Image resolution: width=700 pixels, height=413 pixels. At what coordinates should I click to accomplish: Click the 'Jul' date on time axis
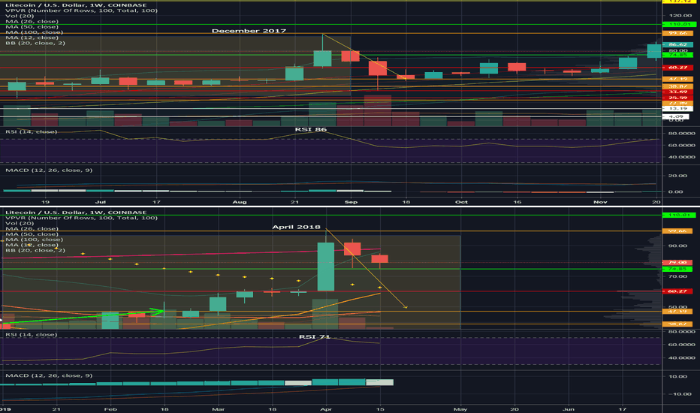pyautogui.click(x=101, y=202)
